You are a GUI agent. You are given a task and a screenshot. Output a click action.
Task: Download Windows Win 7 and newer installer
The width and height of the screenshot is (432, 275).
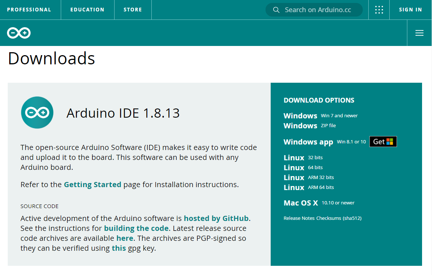point(321,116)
